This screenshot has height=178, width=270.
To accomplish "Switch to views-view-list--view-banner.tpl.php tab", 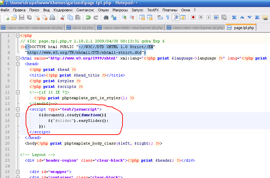I will (x=33, y=28).
